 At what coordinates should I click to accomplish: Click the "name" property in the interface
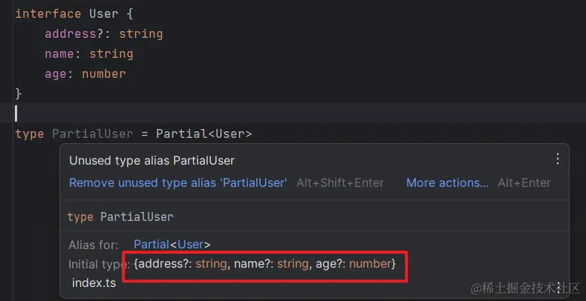(59, 54)
